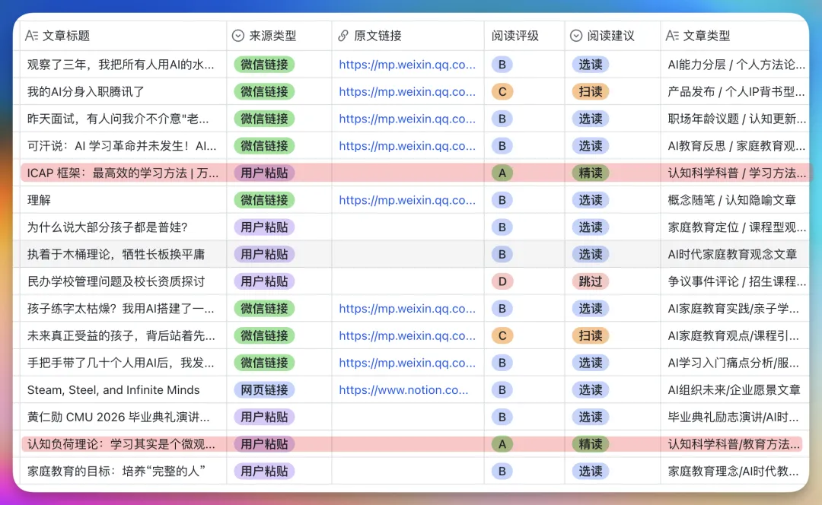Click the 网页链接 source tag

264,389
